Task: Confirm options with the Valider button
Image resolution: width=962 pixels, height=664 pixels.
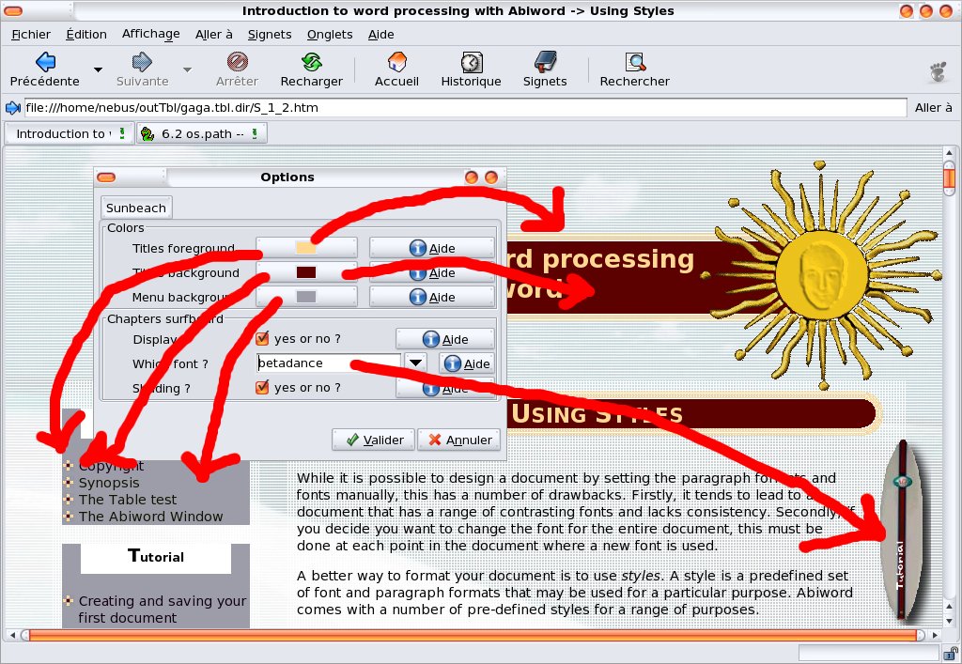Action: [374, 440]
